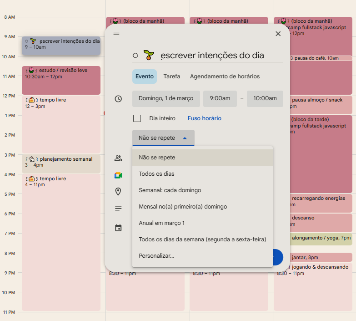This screenshot has width=356, height=321.
Task: Open the 10:00am end time selector
Action: point(265,98)
